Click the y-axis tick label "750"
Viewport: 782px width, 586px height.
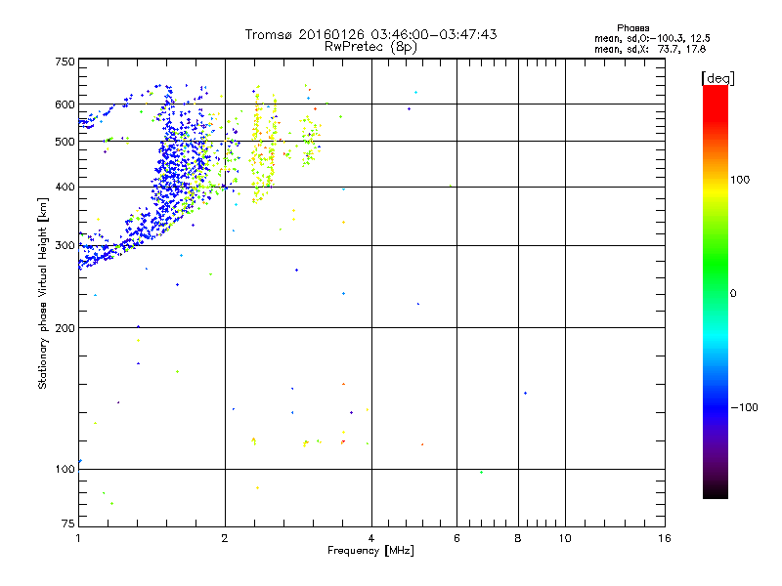[x=65, y=62]
